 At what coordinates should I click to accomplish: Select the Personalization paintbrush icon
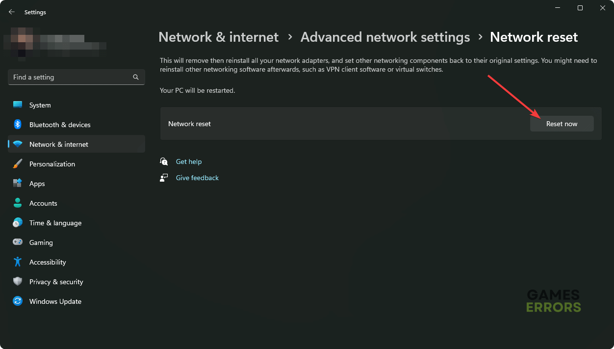(18, 164)
